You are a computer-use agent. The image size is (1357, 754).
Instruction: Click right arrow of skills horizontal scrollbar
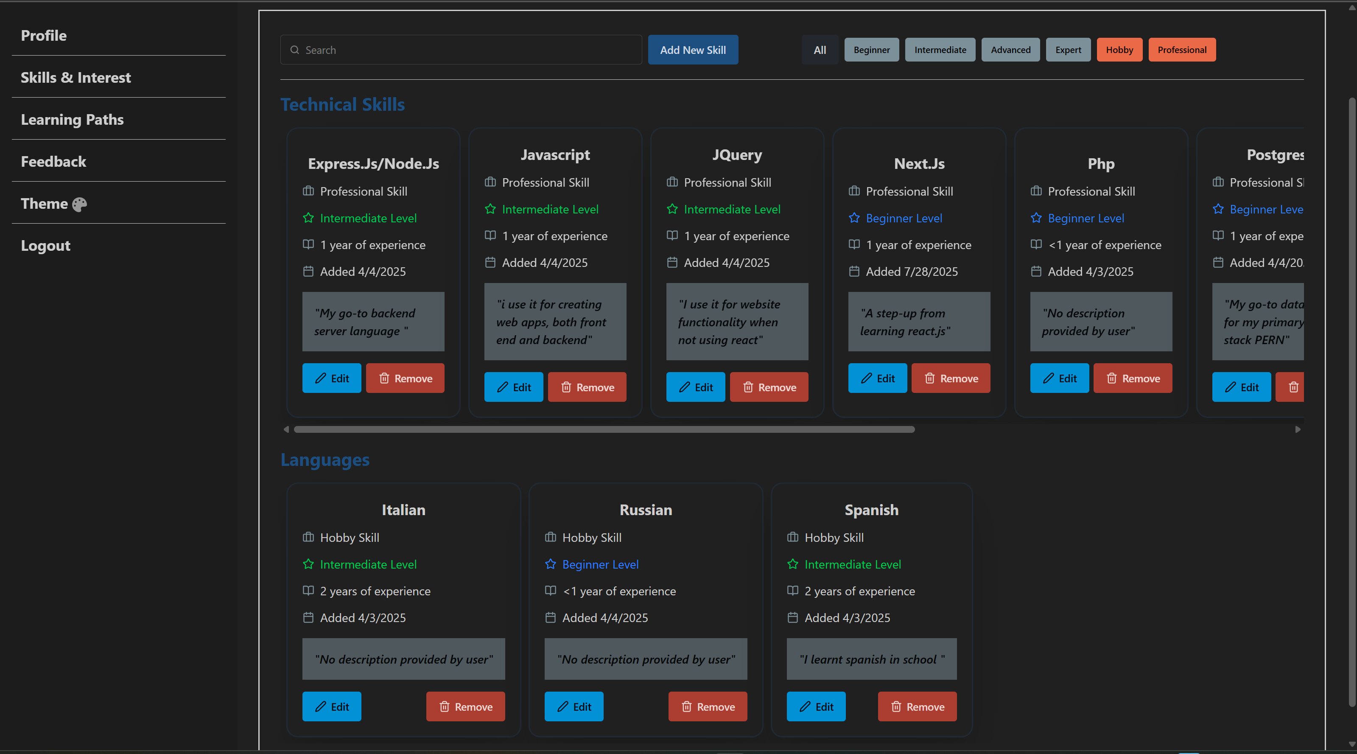tap(1298, 429)
